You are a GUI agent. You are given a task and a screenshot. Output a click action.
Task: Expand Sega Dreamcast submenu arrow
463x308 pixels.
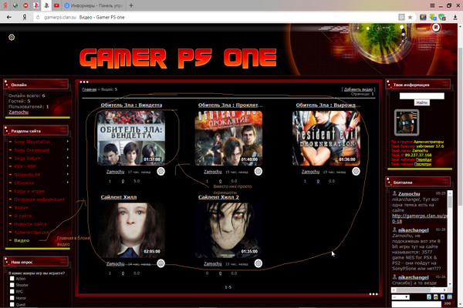tap(68, 149)
